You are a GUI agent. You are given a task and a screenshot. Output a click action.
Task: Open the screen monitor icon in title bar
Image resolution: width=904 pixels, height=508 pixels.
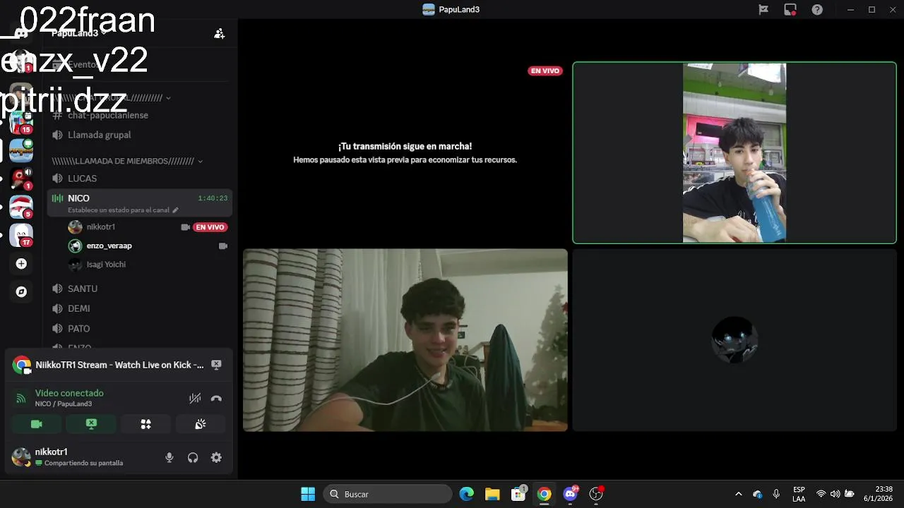tap(790, 10)
